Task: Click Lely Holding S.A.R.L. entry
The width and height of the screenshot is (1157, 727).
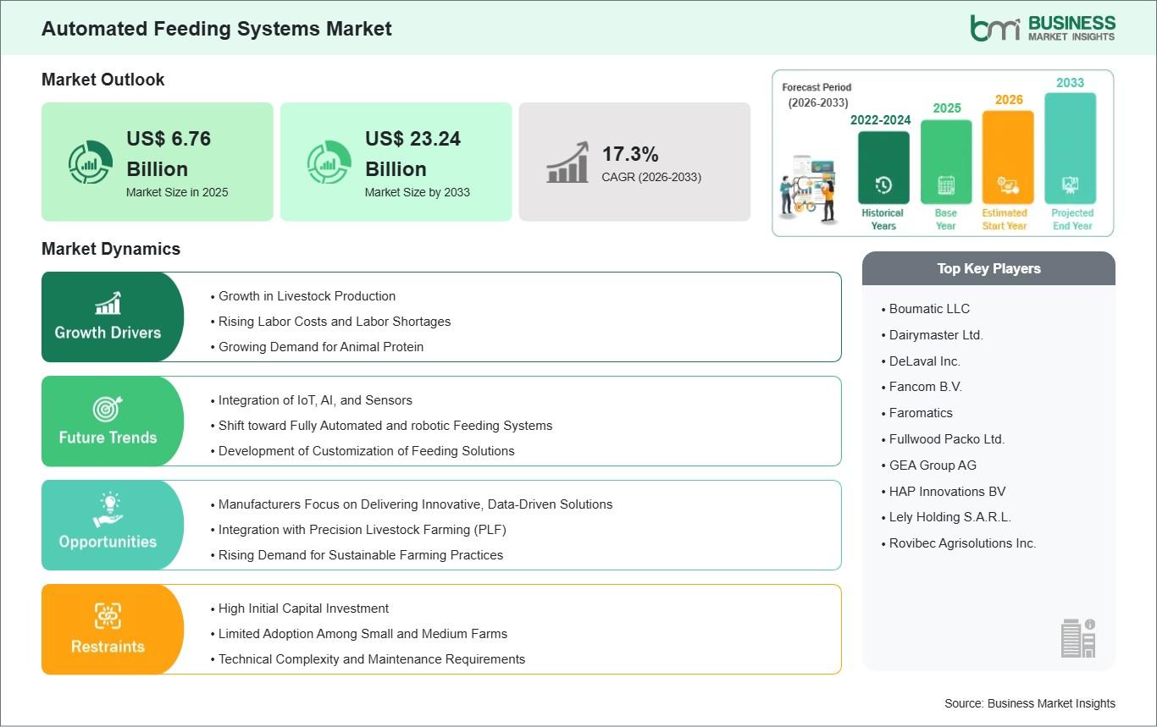Action: pos(949,517)
